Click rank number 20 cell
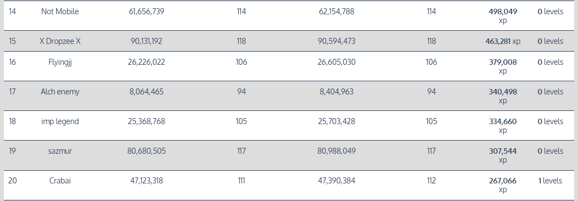Screen dimensions: 578x201 (x=12, y=181)
